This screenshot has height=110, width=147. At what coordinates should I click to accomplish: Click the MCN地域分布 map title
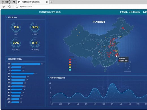pyautogui.click(x=99, y=22)
